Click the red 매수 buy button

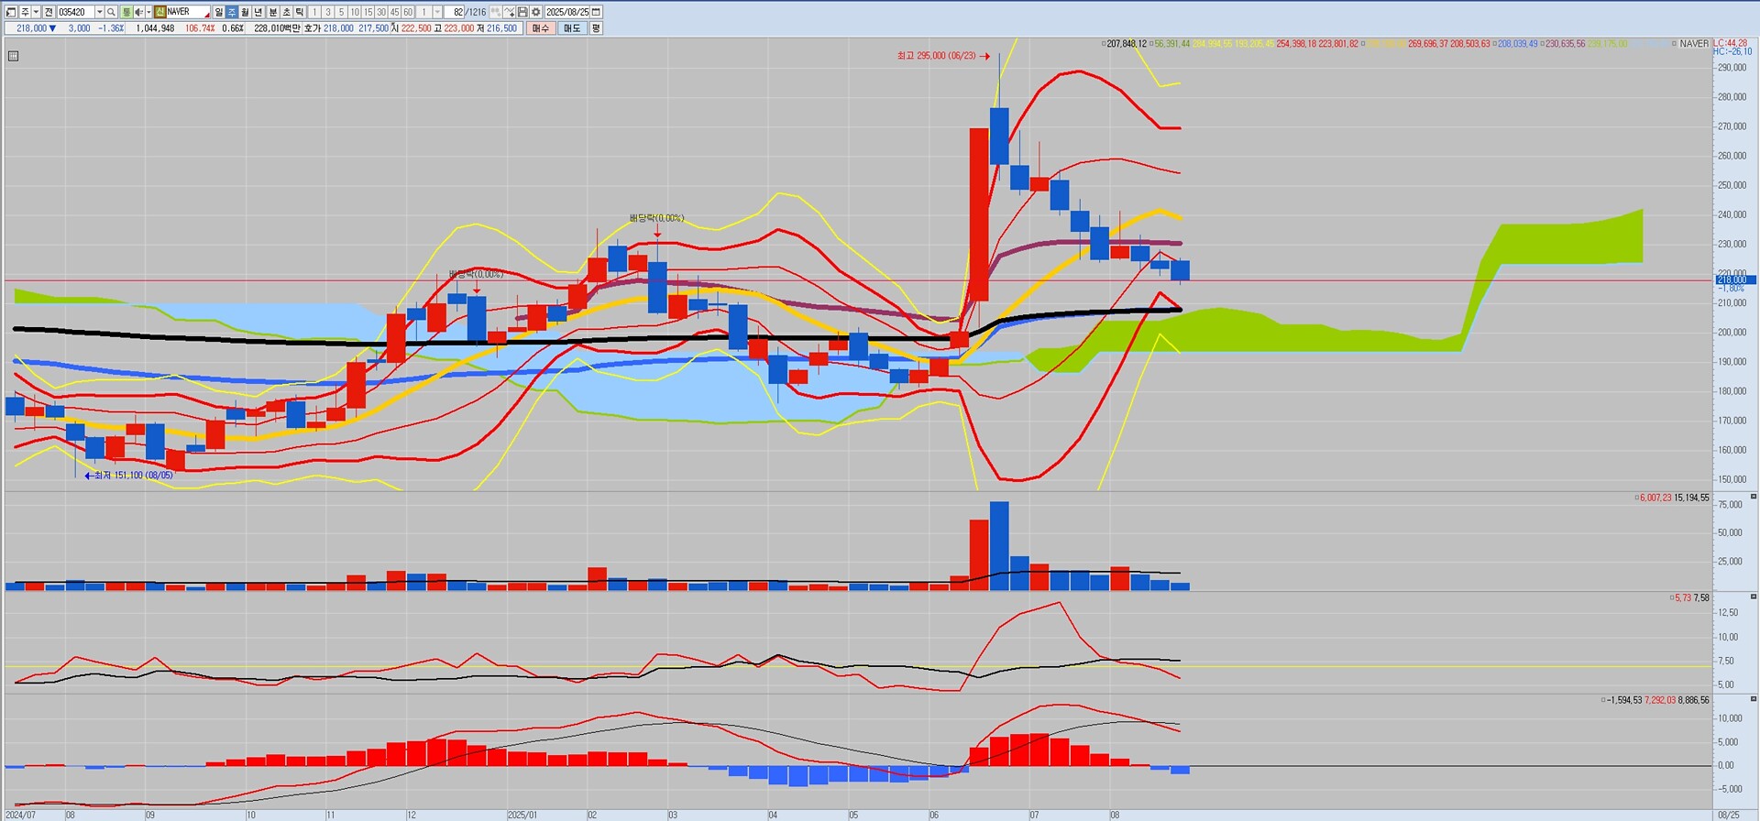click(541, 28)
